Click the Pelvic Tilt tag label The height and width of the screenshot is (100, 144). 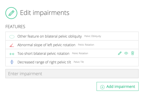tap(79, 62)
